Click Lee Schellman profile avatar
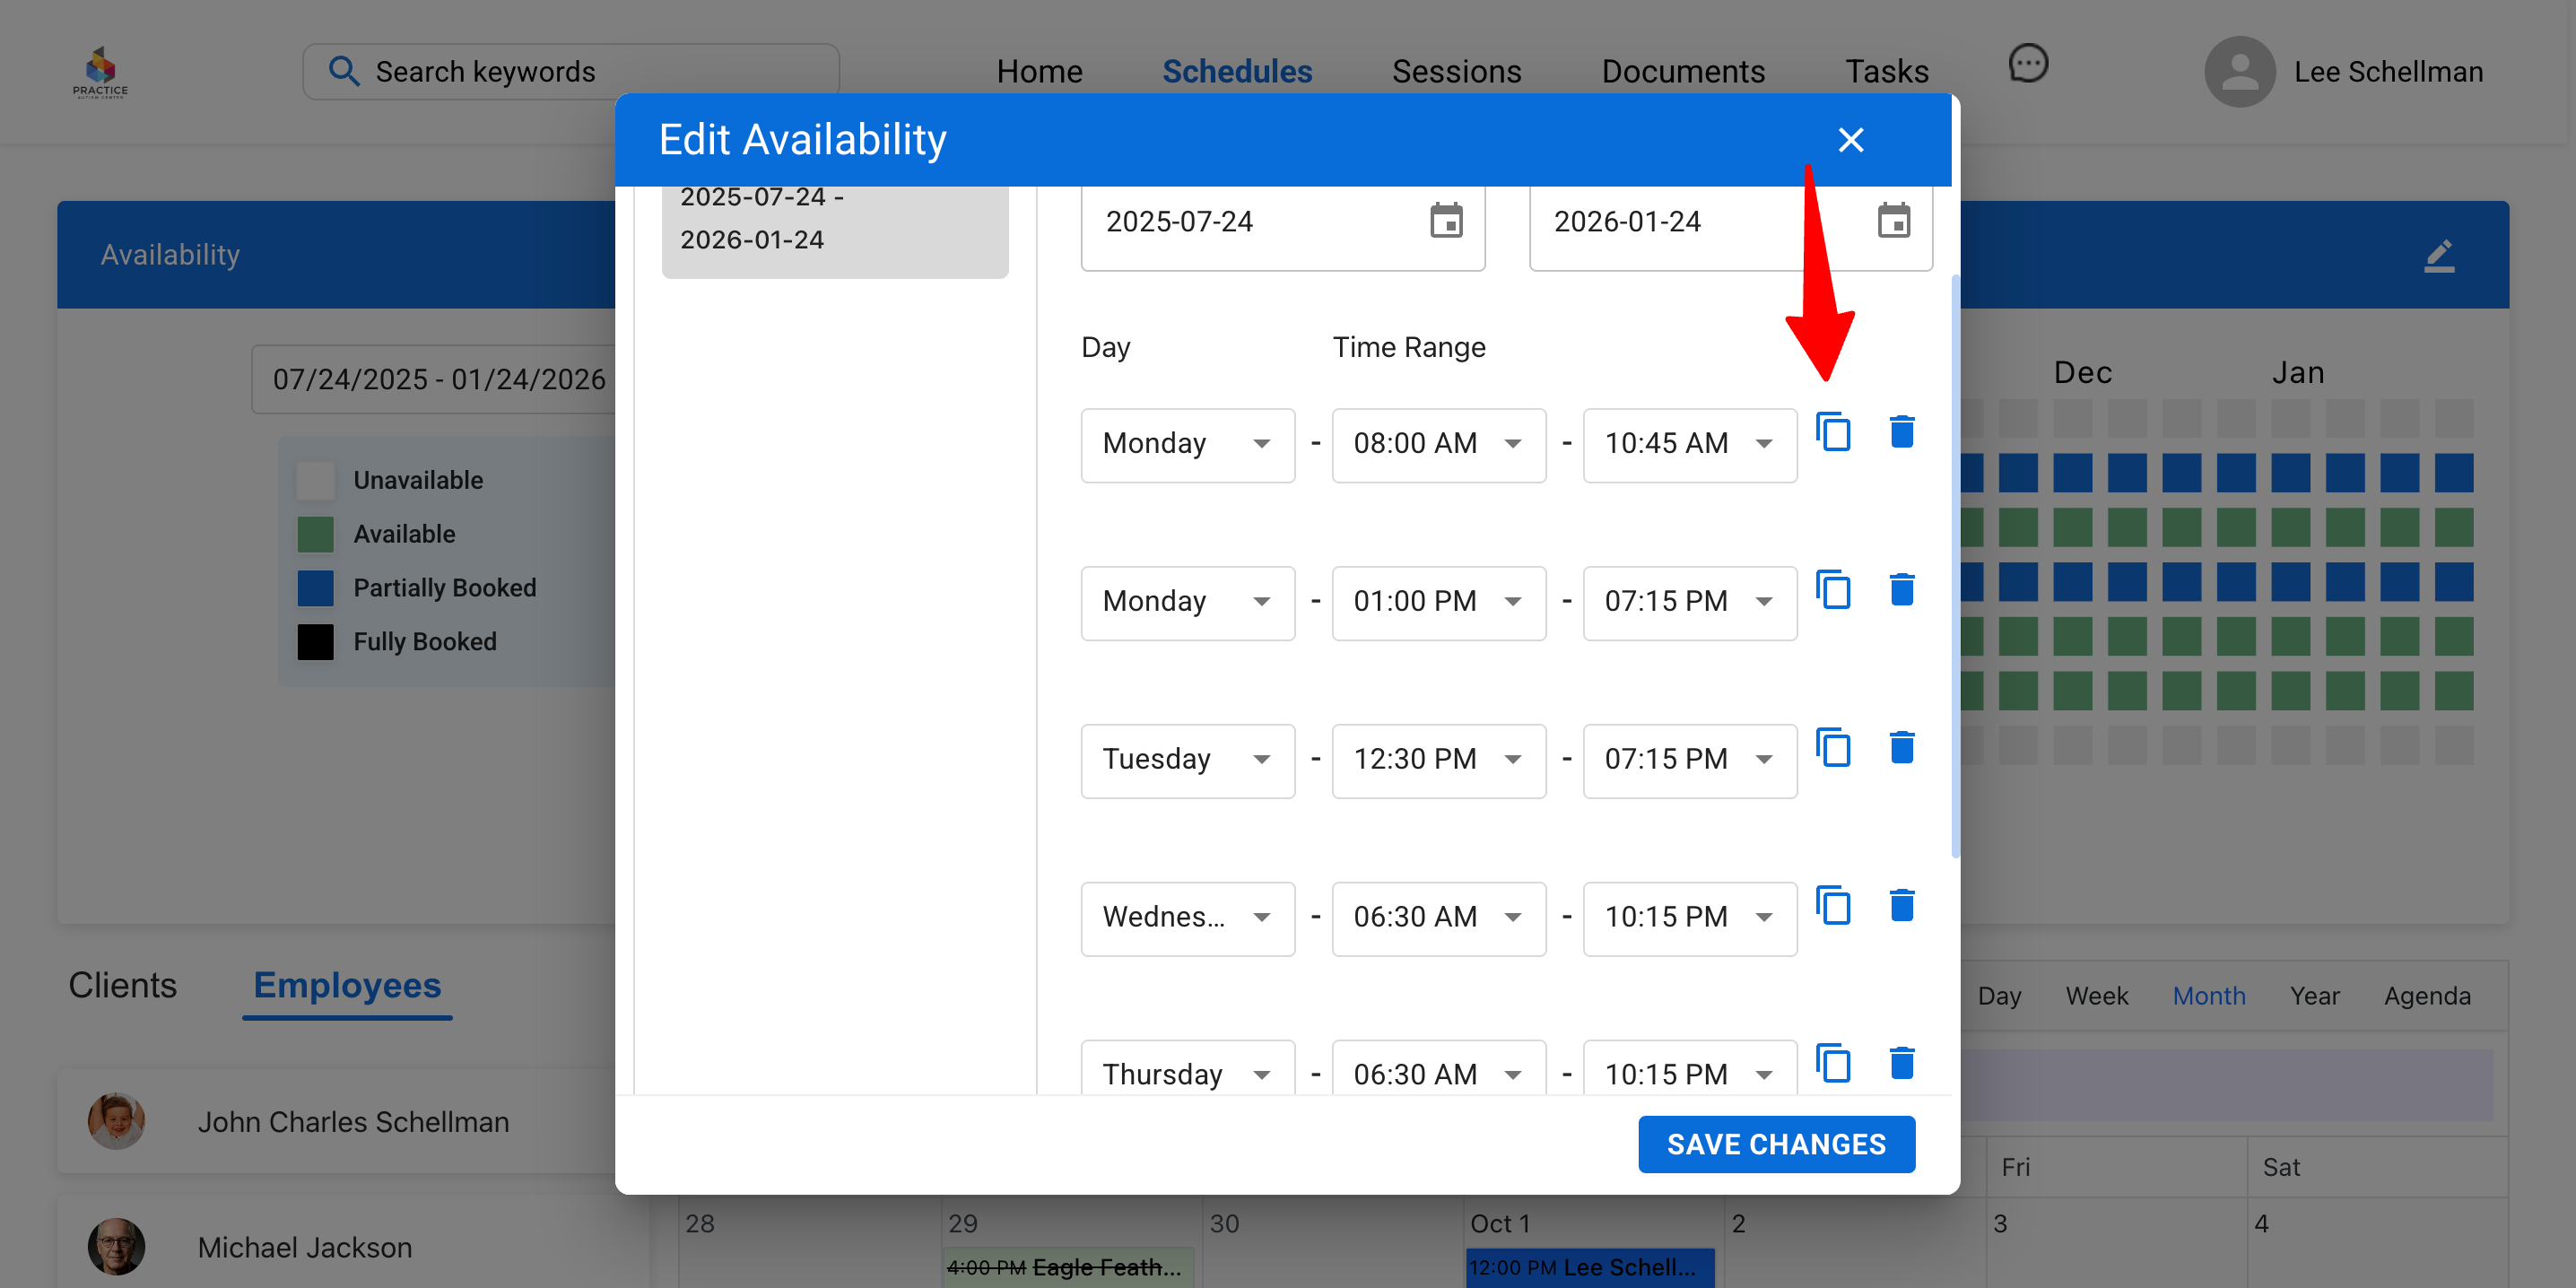2576x1288 pixels. (x=2239, y=72)
